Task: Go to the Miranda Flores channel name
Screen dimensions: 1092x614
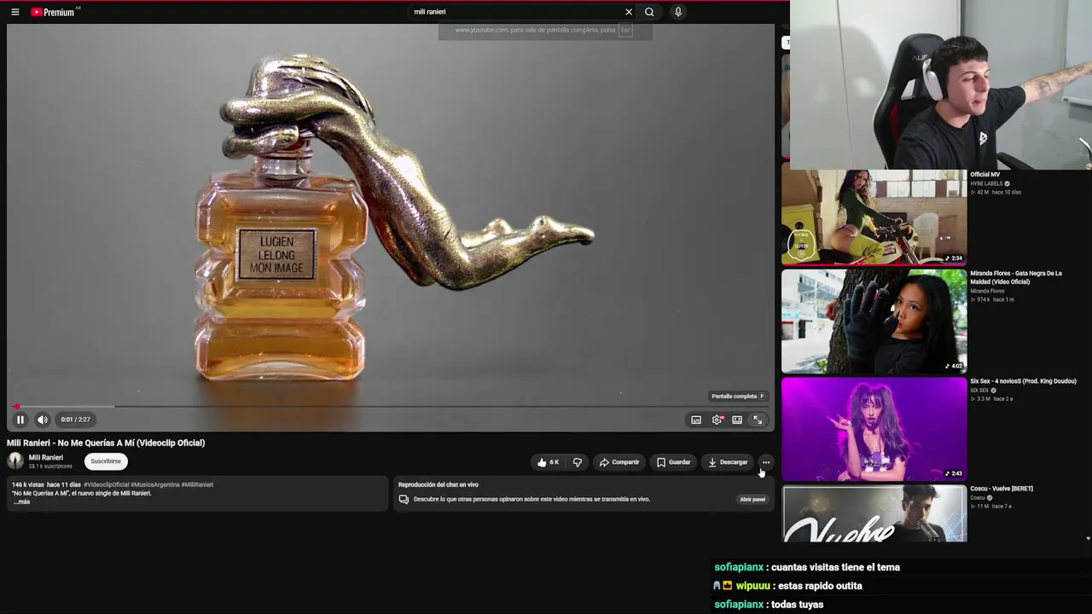Action: coord(987,291)
